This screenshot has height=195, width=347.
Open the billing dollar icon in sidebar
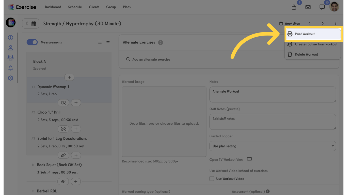pos(10,38)
